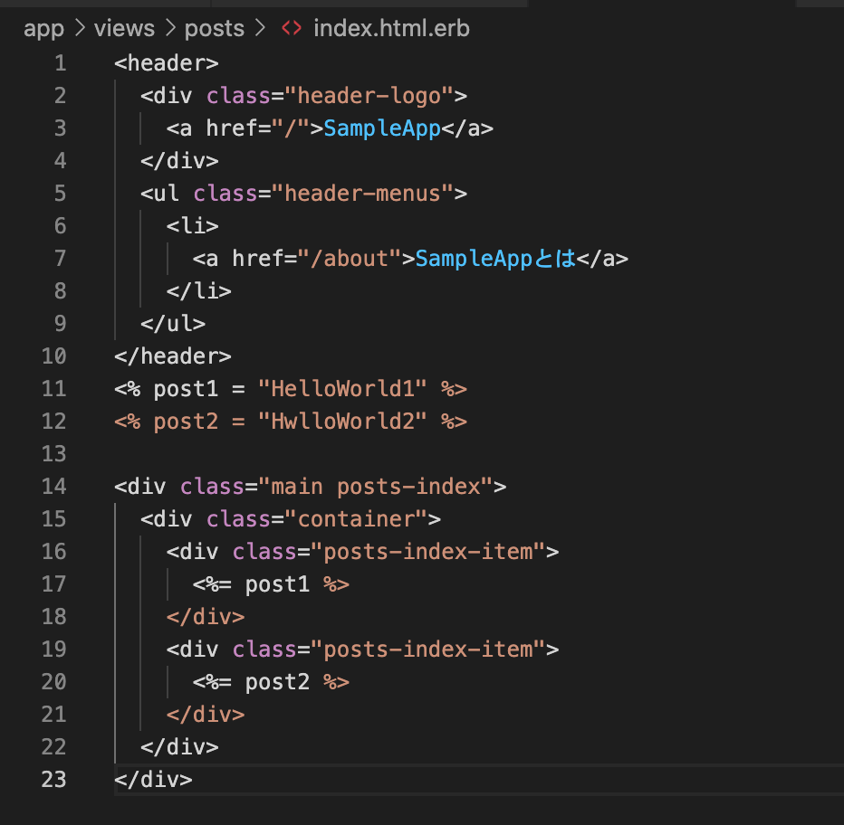Click line number 13 in the gutter
Image resolution: width=844 pixels, height=825 pixels.
click(x=53, y=454)
